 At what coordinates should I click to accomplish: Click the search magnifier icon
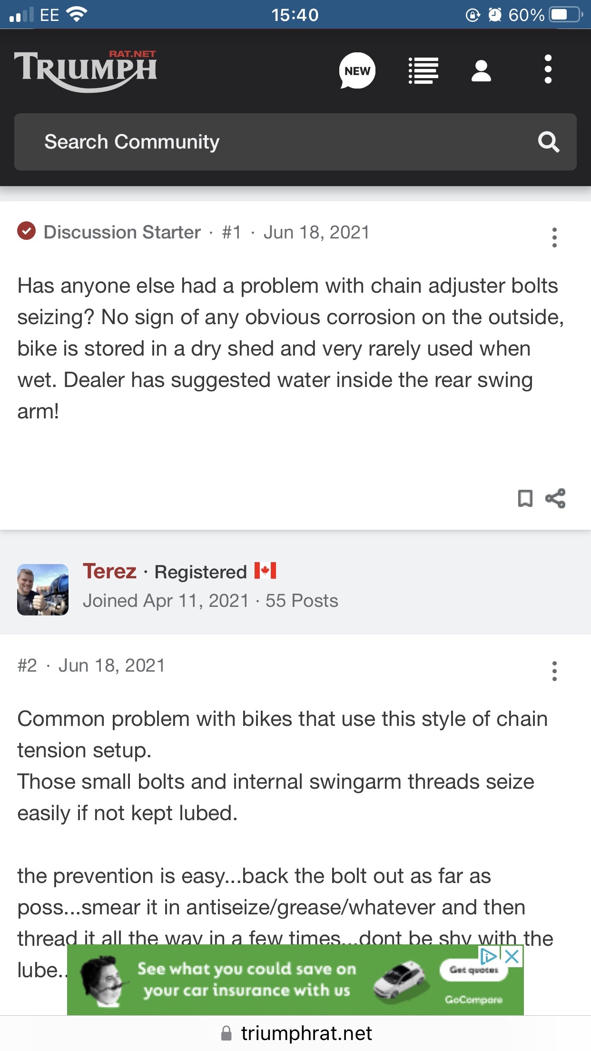548,142
